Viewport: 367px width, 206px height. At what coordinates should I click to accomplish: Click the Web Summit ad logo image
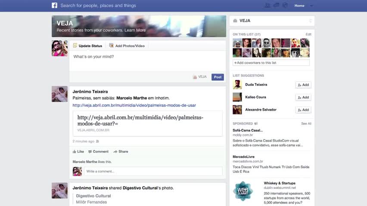click(x=243, y=191)
